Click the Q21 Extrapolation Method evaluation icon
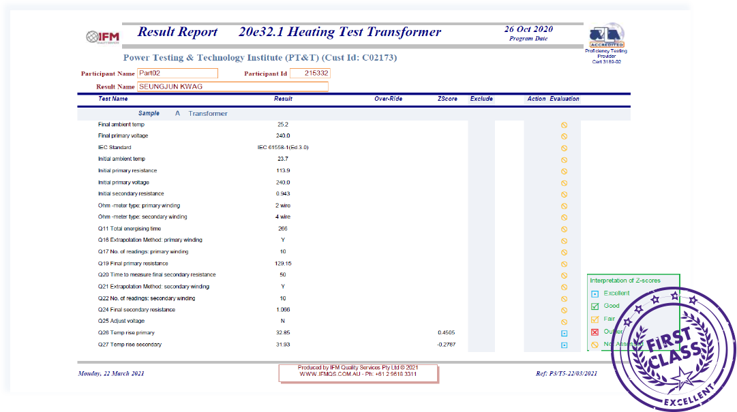Image resolution: width=737 pixels, height=412 pixels. pos(564,287)
